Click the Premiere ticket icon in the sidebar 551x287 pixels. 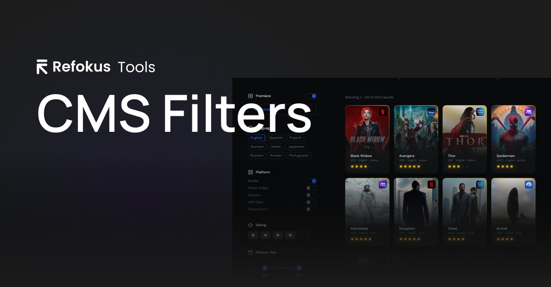click(x=250, y=96)
